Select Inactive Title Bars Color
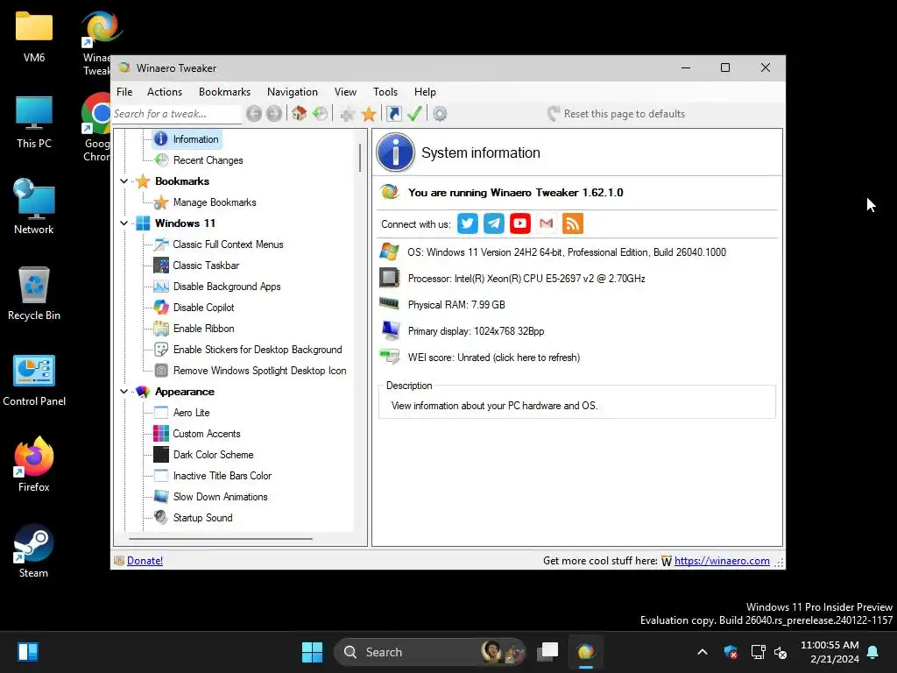897x673 pixels. click(x=222, y=476)
